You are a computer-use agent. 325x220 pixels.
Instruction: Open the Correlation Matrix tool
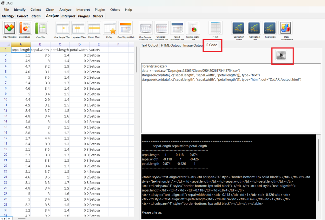click(238, 28)
